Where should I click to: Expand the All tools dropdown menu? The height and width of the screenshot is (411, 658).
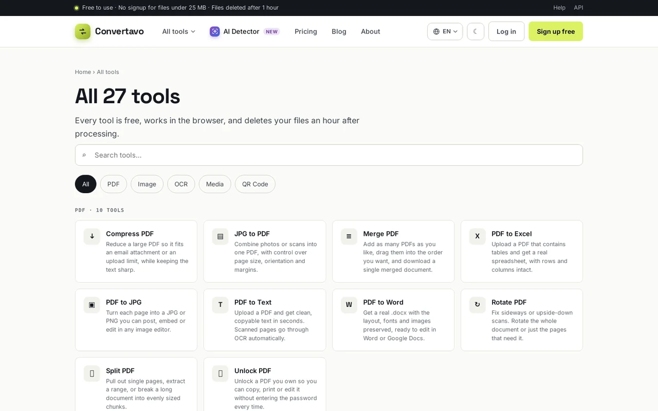point(179,31)
